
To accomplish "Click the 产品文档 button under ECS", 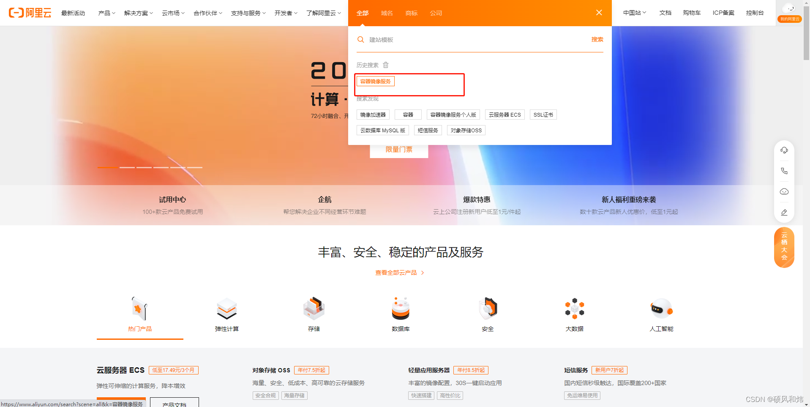I will click(174, 403).
